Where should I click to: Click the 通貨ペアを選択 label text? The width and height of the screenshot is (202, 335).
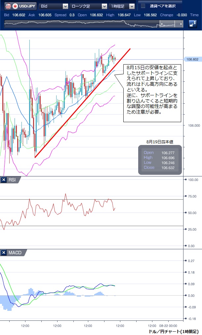coord(163,6)
